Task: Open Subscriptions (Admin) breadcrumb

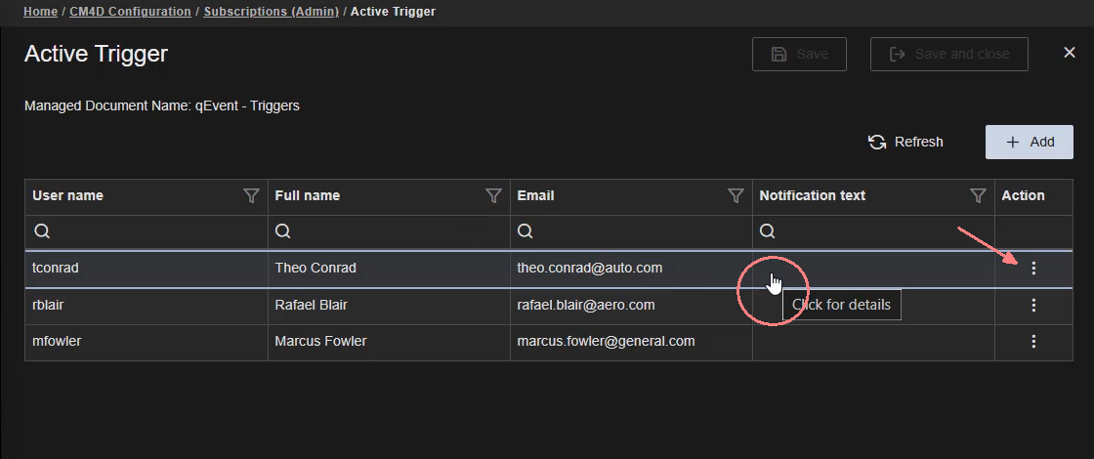Action: pyautogui.click(x=271, y=12)
